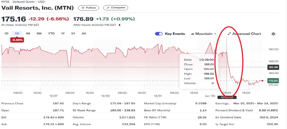Click the Bid value 176.43 x 800
Image resolution: width=287 pixels, height=129 pixels.
tap(54, 117)
